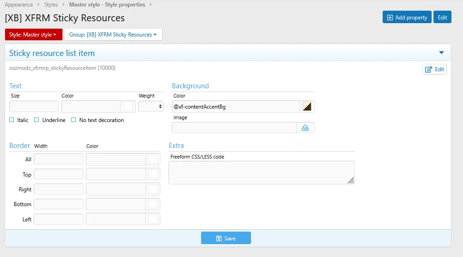
Task: Go to Appearance in the breadcrumb
Action: click(18, 5)
